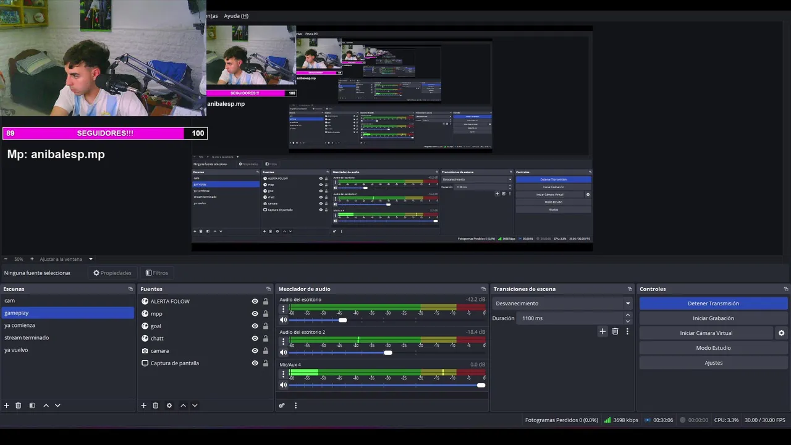Screen dimensions: 791x445
Task: Pop out the Mezclador de audio dock
Action: pyautogui.click(x=483, y=289)
